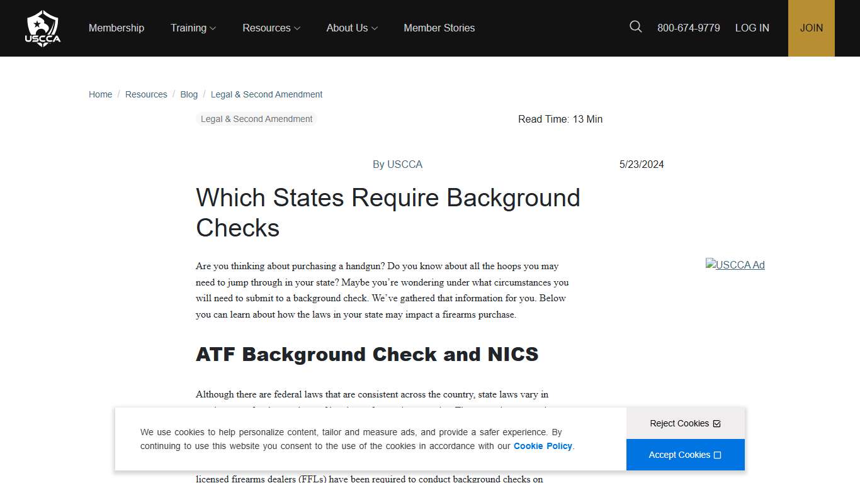860x483 pixels.
Task: Open the USCCA Ad image link
Action: [x=735, y=265]
